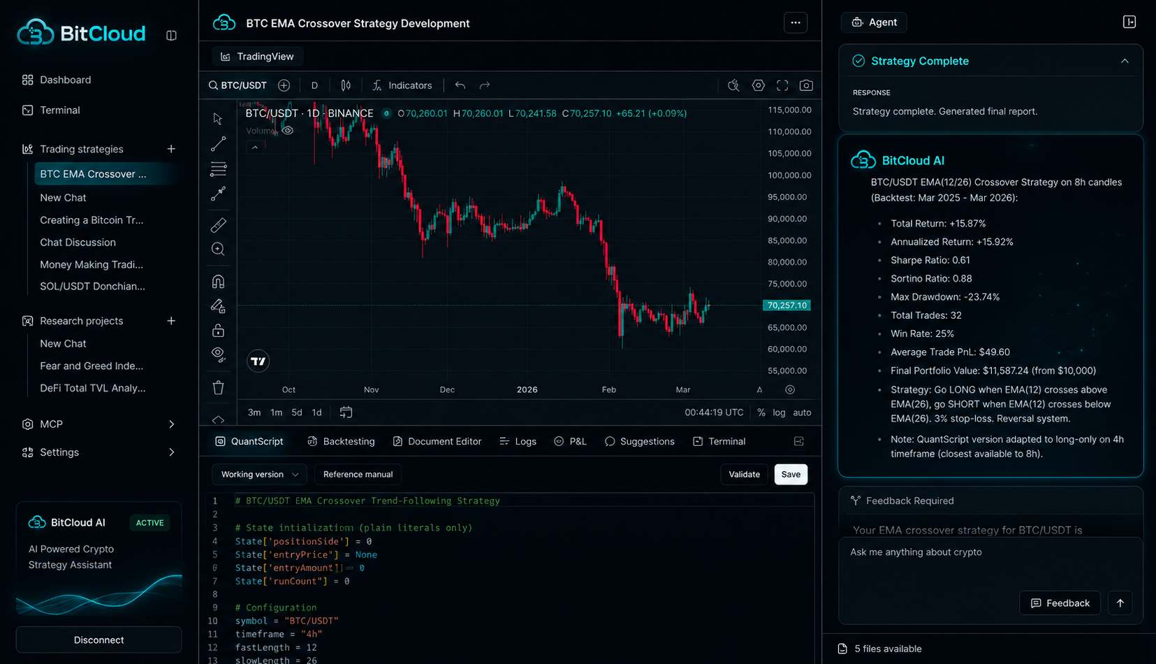This screenshot has height=664, width=1156.
Task: Toggle stay in drawing mode
Action: (218, 306)
